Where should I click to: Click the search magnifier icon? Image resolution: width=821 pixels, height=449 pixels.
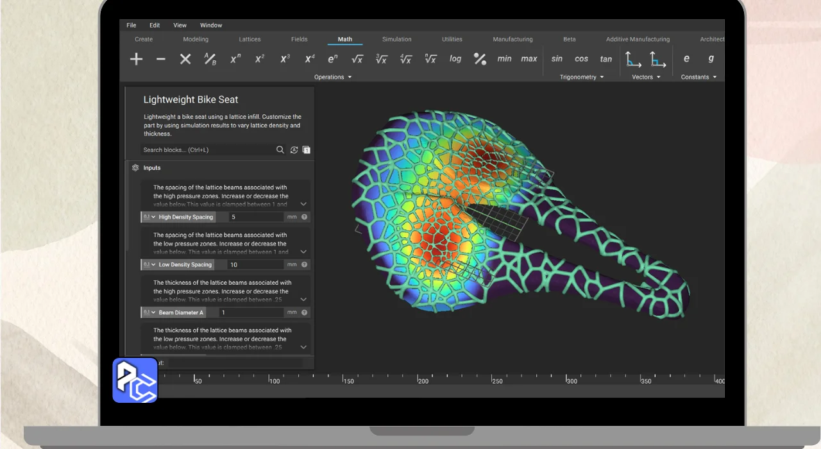tap(280, 150)
